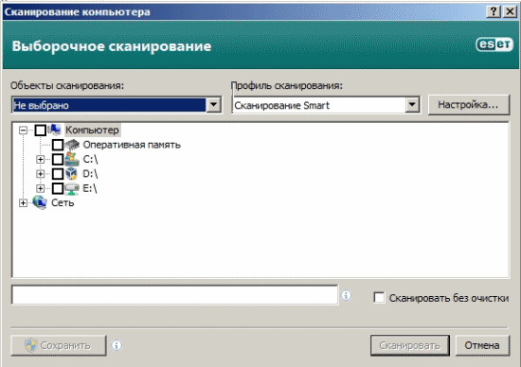The width and height of the screenshot is (521, 367).
Task: Tick the checkbox for drive C:\
Action: pos(58,159)
